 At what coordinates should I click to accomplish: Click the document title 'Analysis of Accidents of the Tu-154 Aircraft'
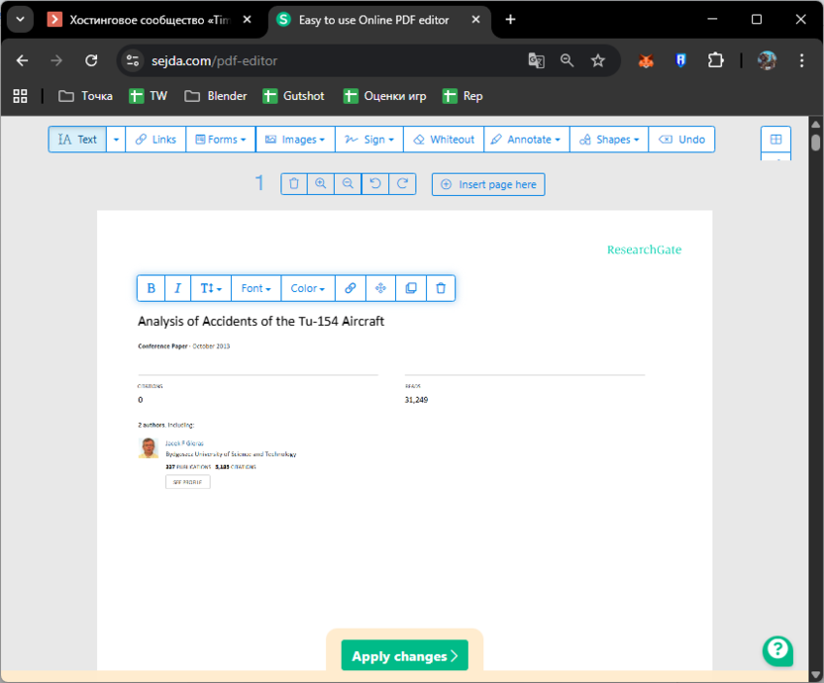[260, 321]
